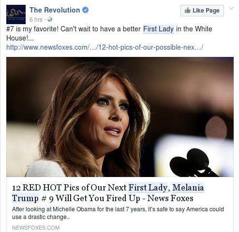Click highlighted Trump in the headline
Screen dimensions: 239x232
25,198
